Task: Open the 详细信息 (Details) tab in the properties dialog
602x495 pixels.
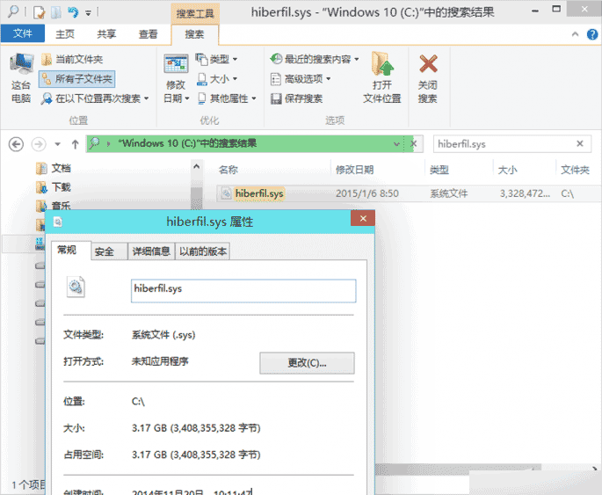Action: pos(150,251)
